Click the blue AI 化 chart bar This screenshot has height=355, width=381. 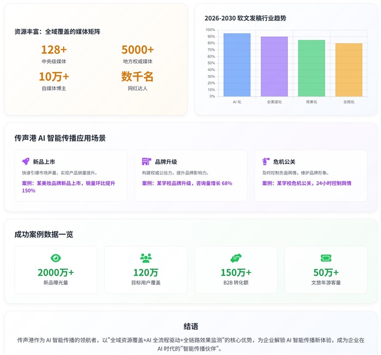(237, 65)
